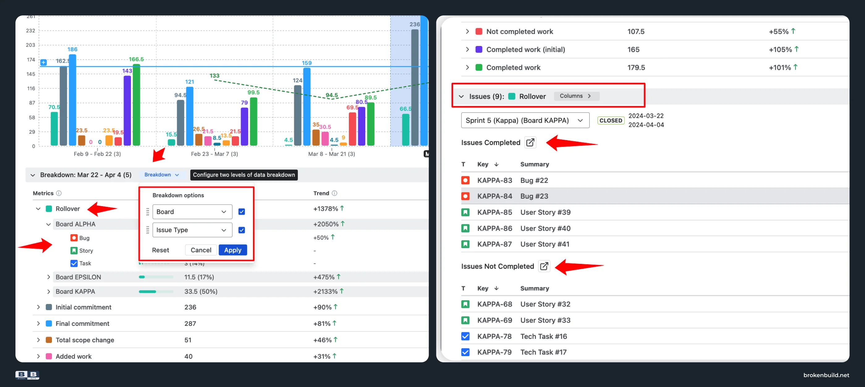This screenshot has width=865, height=387.
Task: Select the User Story #40 summary cell
Action: coord(545,228)
